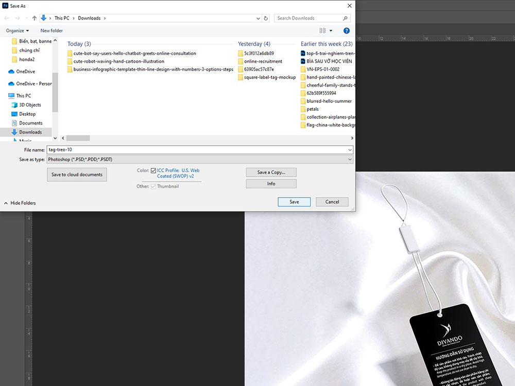Select the PSD file BÌA SAU VỞ HỌC VIÊN
Image resolution: width=515 pixels, height=386 pixels.
(326, 61)
